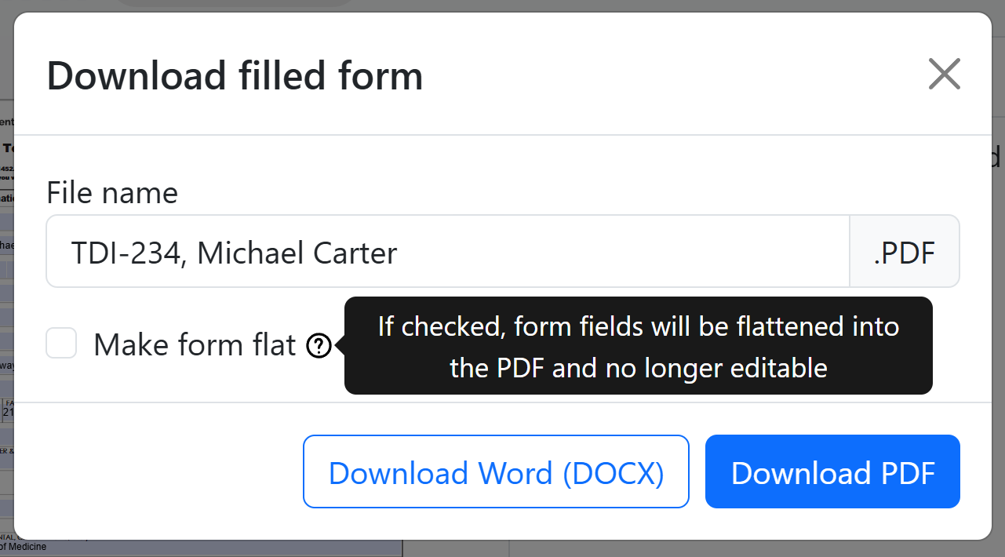Click the File name label

(x=111, y=192)
